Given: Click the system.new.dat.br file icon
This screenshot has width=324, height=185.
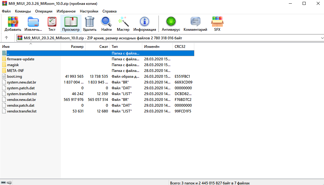Looking at the screenshot, I should (x=4, y=82).
